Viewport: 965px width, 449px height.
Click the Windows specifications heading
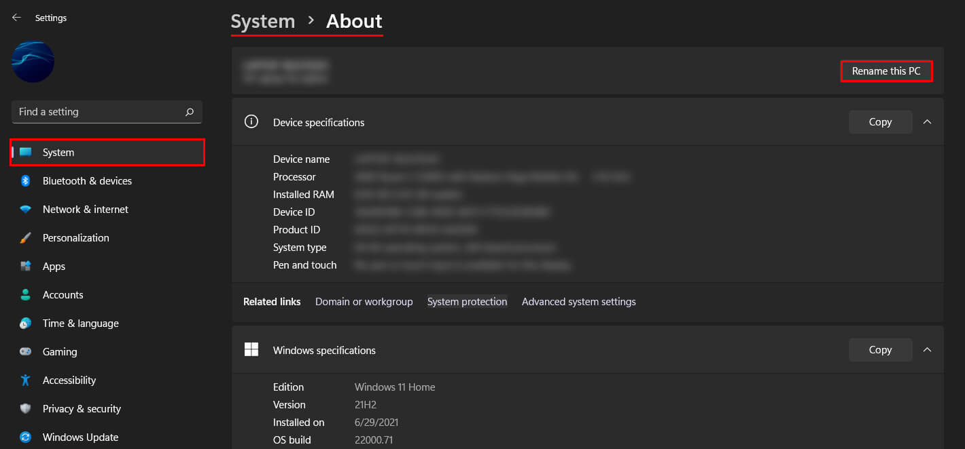[x=324, y=351]
